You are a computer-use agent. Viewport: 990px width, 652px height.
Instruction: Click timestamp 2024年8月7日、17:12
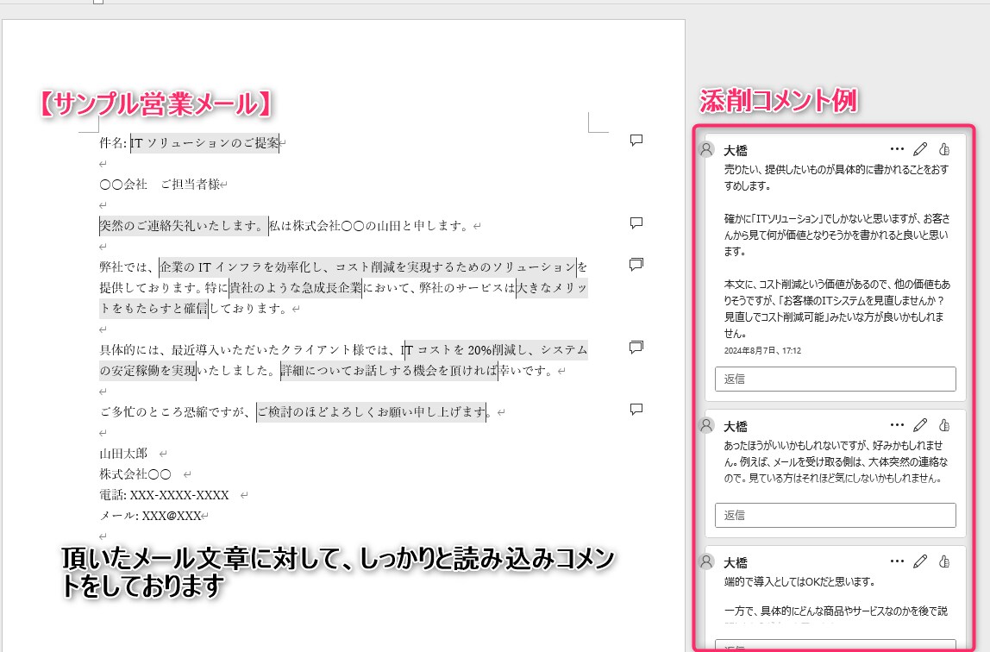pyautogui.click(x=762, y=350)
